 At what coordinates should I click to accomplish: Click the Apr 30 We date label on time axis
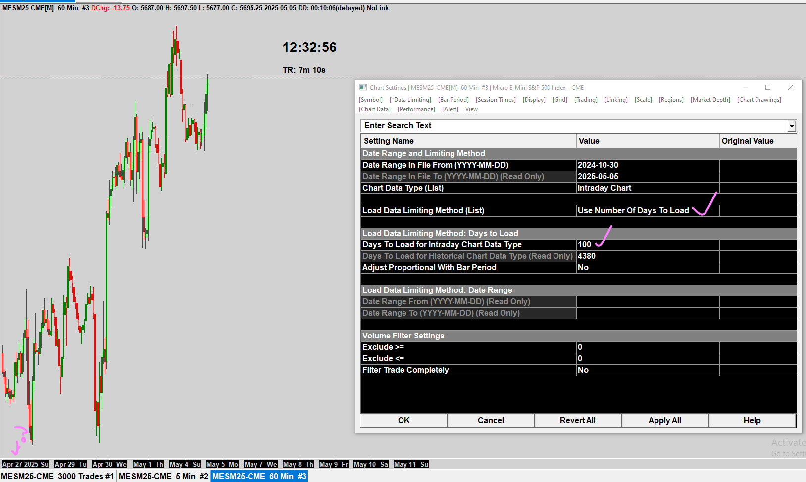110,464
